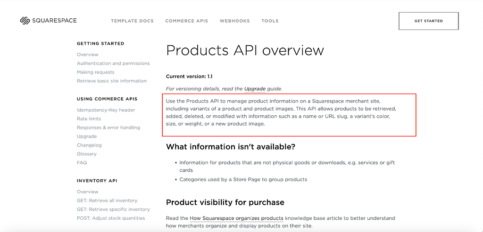Screen dimensions: 483x232
Task: Click the Squarespace logo
Action: 49,21
